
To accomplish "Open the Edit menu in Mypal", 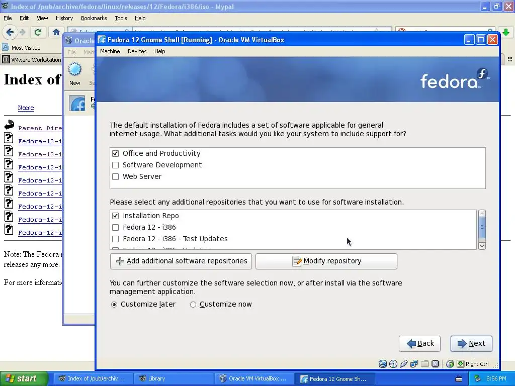I will click(x=24, y=18).
